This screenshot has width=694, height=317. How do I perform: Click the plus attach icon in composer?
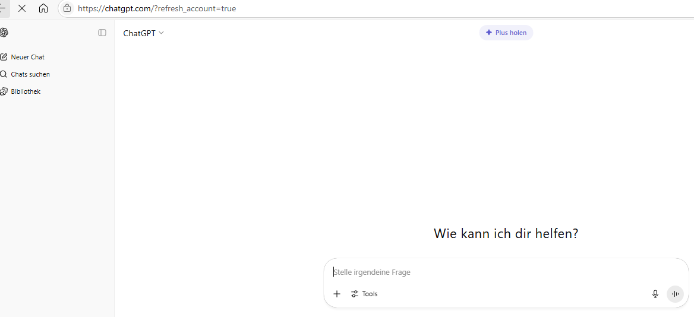pyautogui.click(x=337, y=294)
